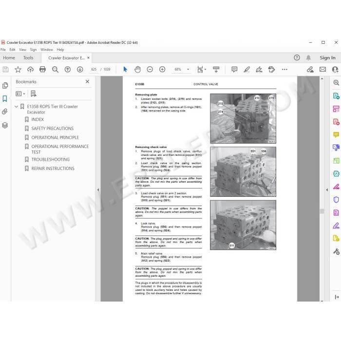Open notifications bell
This screenshot has width=341, height=341.
[x=308, y=57]
